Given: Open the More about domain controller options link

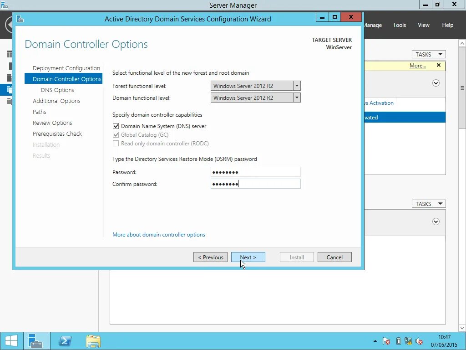Looking at the screenshot, I should tap(158, 235).
